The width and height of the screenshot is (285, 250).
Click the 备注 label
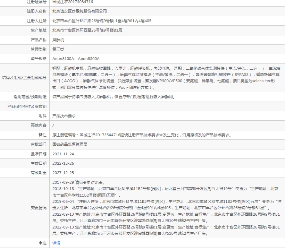click(x=43, y=135)
